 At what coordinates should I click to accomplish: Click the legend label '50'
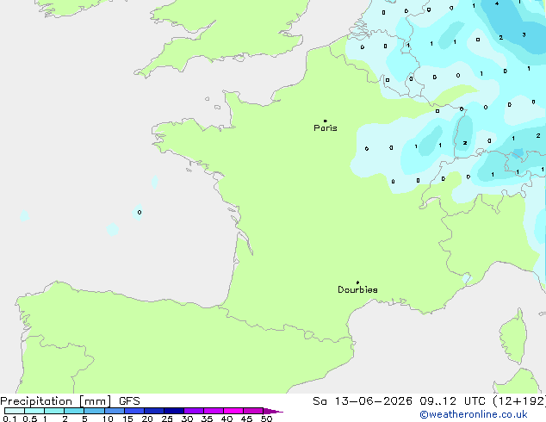tap(266, 419)
